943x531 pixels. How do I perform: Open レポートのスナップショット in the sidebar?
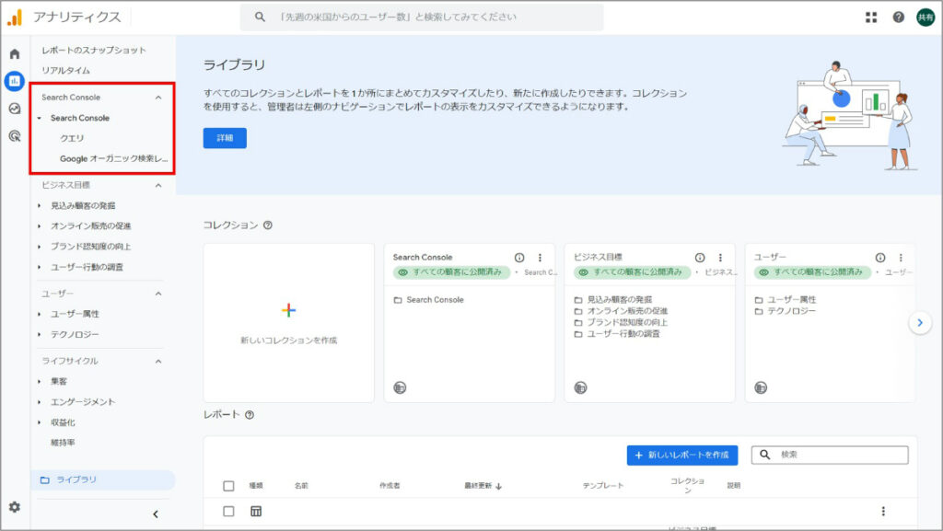click(94, 51)
